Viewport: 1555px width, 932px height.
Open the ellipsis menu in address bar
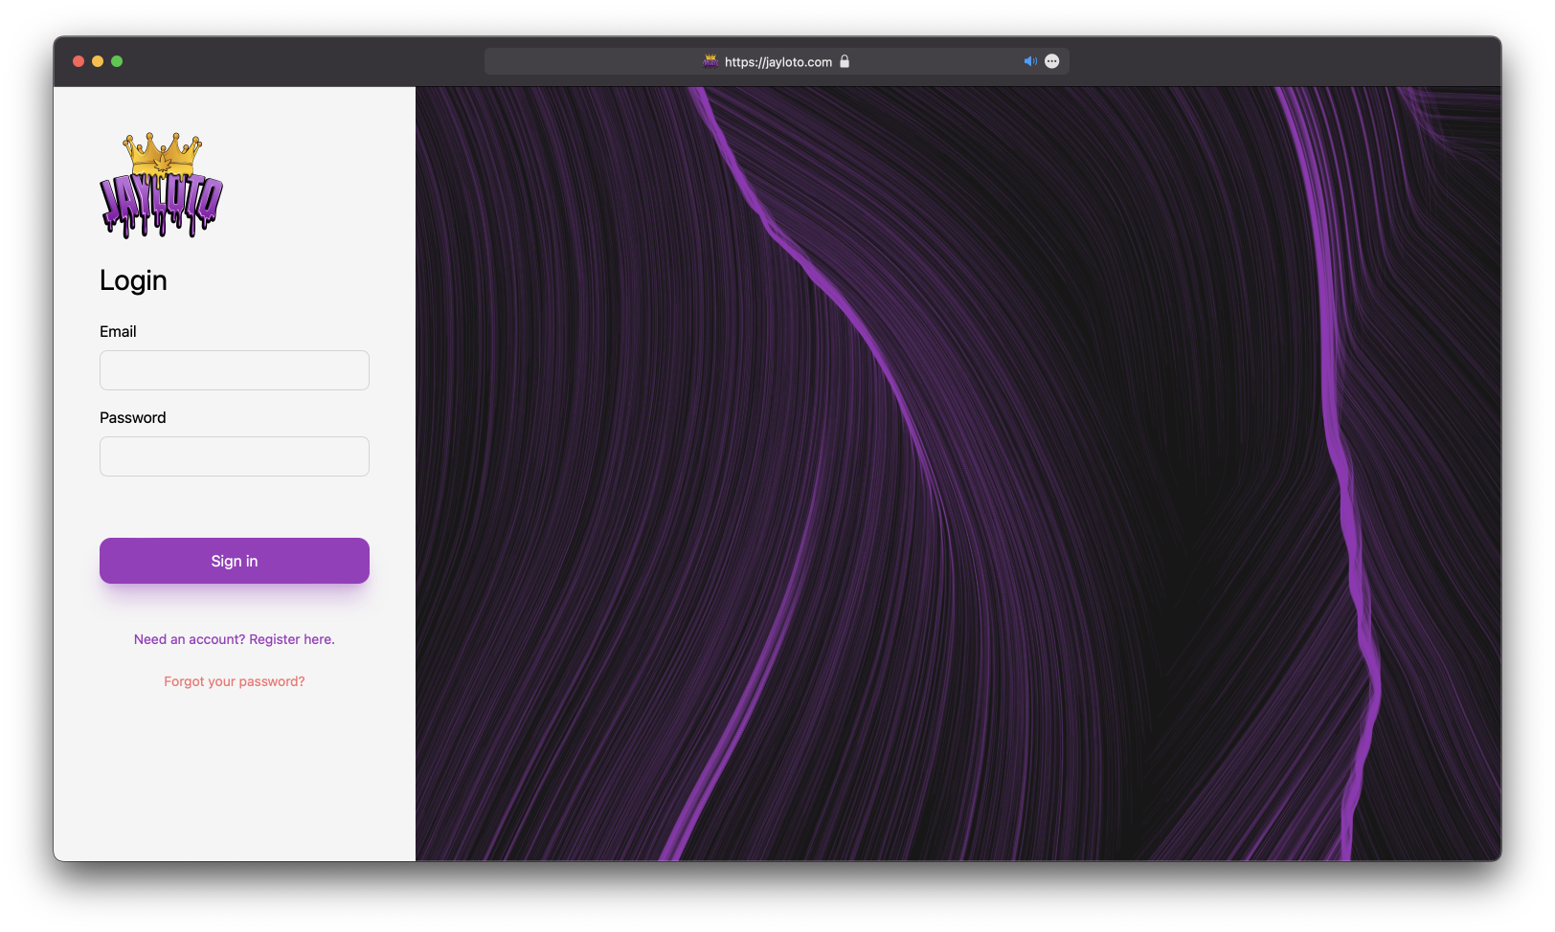coord(1052,61)
